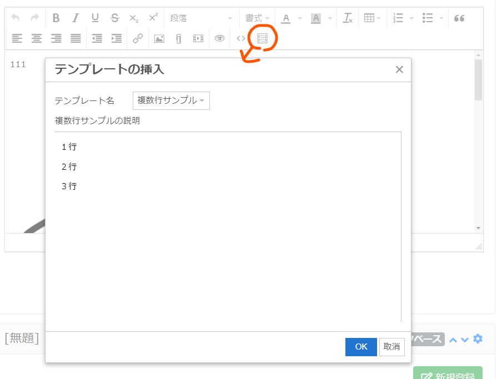Confirm template insertion with OK
This screenshot has height=379, width=497.
[361, 347]
